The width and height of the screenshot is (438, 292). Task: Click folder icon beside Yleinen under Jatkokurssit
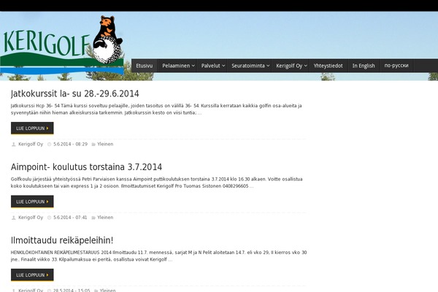click(93, 145)
